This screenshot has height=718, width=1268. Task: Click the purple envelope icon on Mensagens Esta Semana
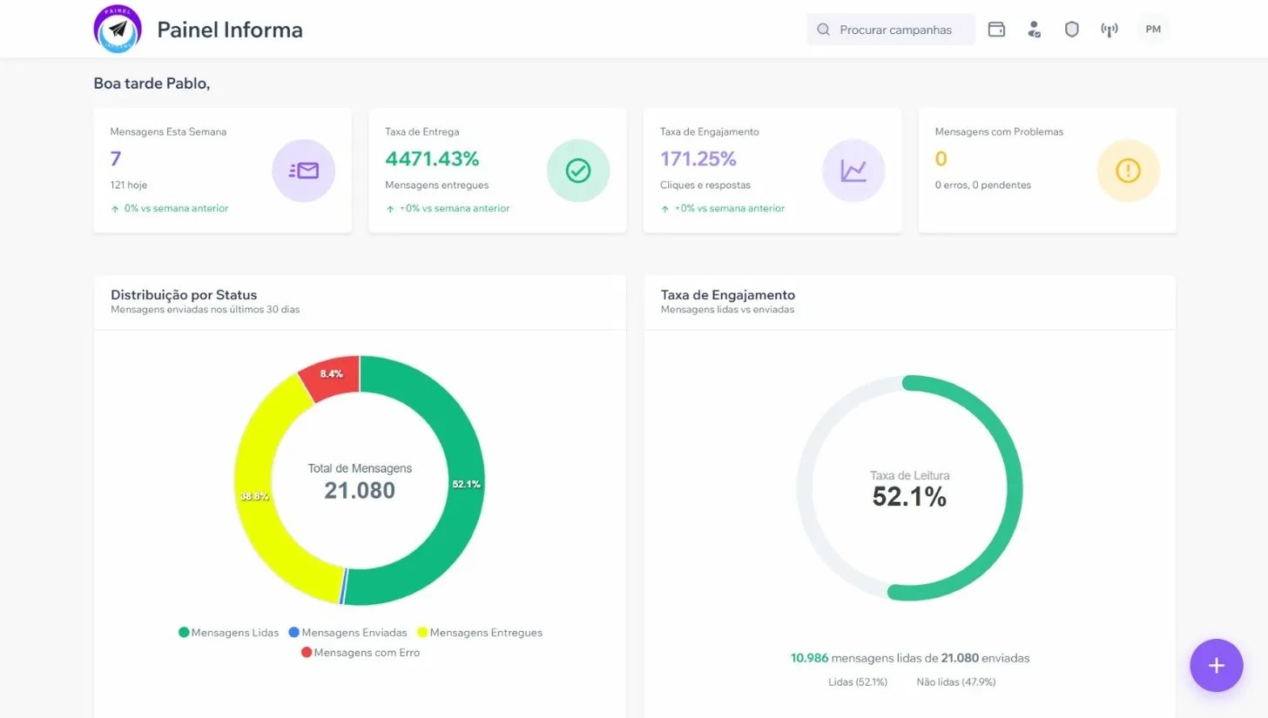(x=303, y=171)
